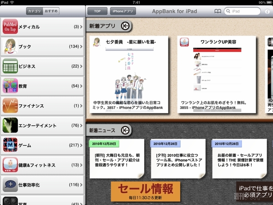Expand 健康&フィットネス category chevron
273x205 pixels.
81,165
